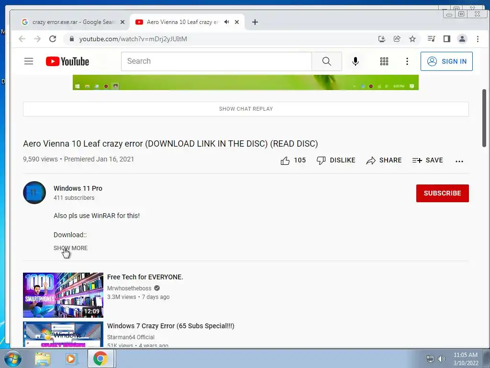This screenshot has height=368, width=490.
Task: Click the address bar URL
Action: pyautogui.click(x=133, y=39)
